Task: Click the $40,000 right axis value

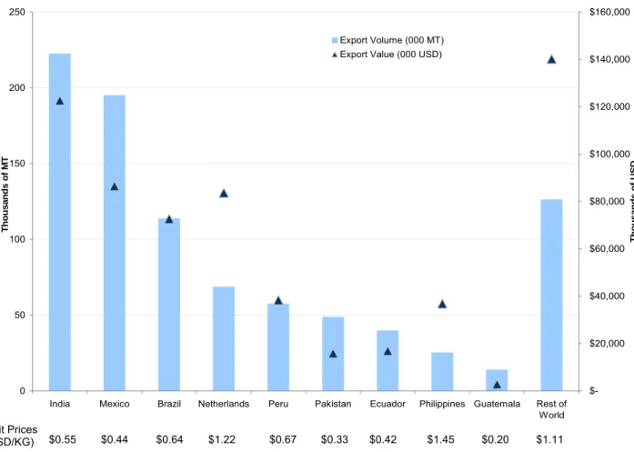Action: point(608,296)
